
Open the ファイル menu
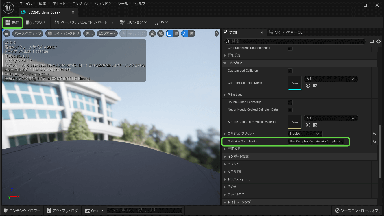point(26,4)
